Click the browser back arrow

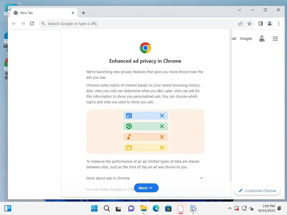point(14,24)
